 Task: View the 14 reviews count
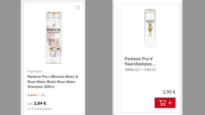pyautogui.click(x=43, y=95)
